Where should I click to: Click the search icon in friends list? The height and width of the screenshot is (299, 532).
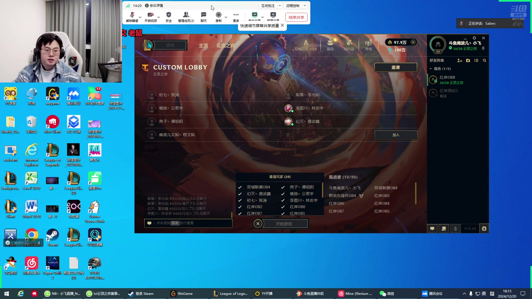485,60
